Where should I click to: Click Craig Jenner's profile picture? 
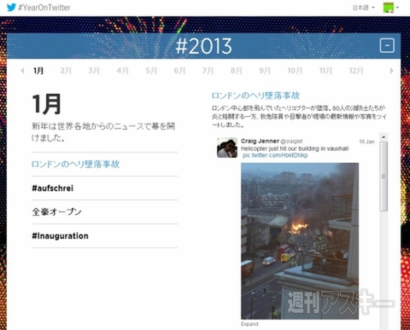click(227, 148)
